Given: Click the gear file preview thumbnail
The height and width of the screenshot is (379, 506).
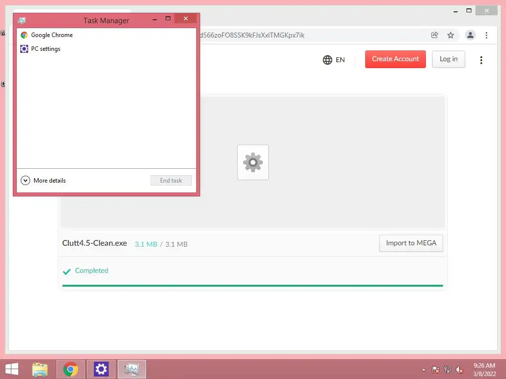Looking at the screenshot, I should click(x=253, y=162).
